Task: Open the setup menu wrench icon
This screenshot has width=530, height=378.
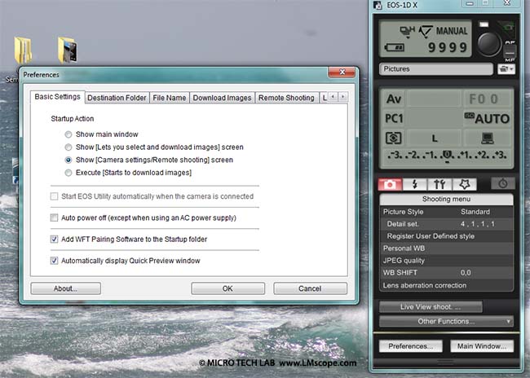Action: [441, 184]
